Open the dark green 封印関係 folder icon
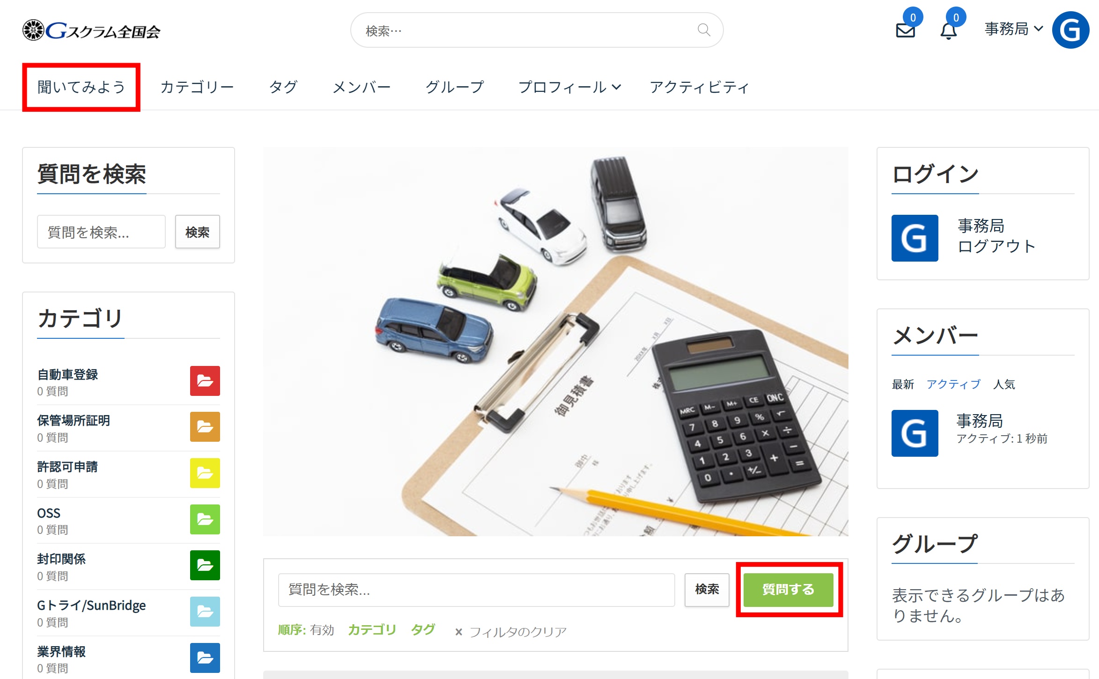This screenshot has height=679, width=1099. 205,565
